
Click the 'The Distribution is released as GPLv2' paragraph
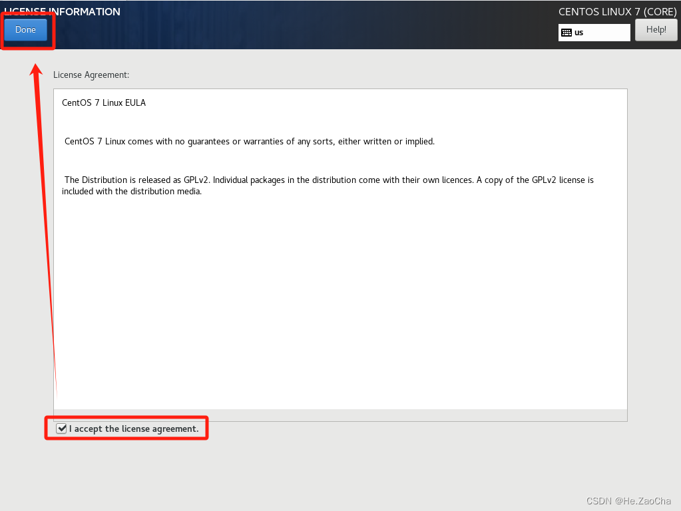[328, 186]
